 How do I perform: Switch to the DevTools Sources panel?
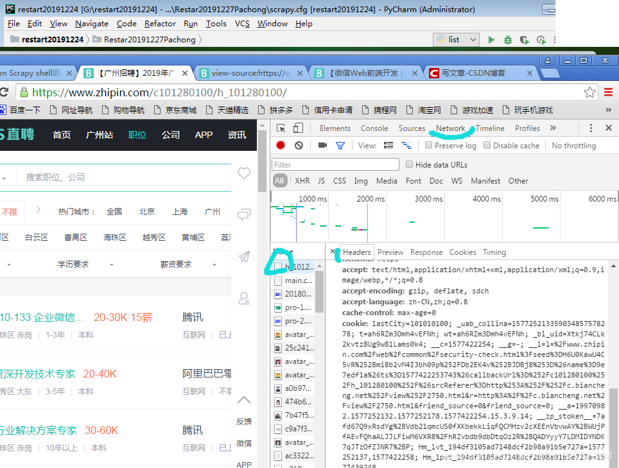point(412,128)
